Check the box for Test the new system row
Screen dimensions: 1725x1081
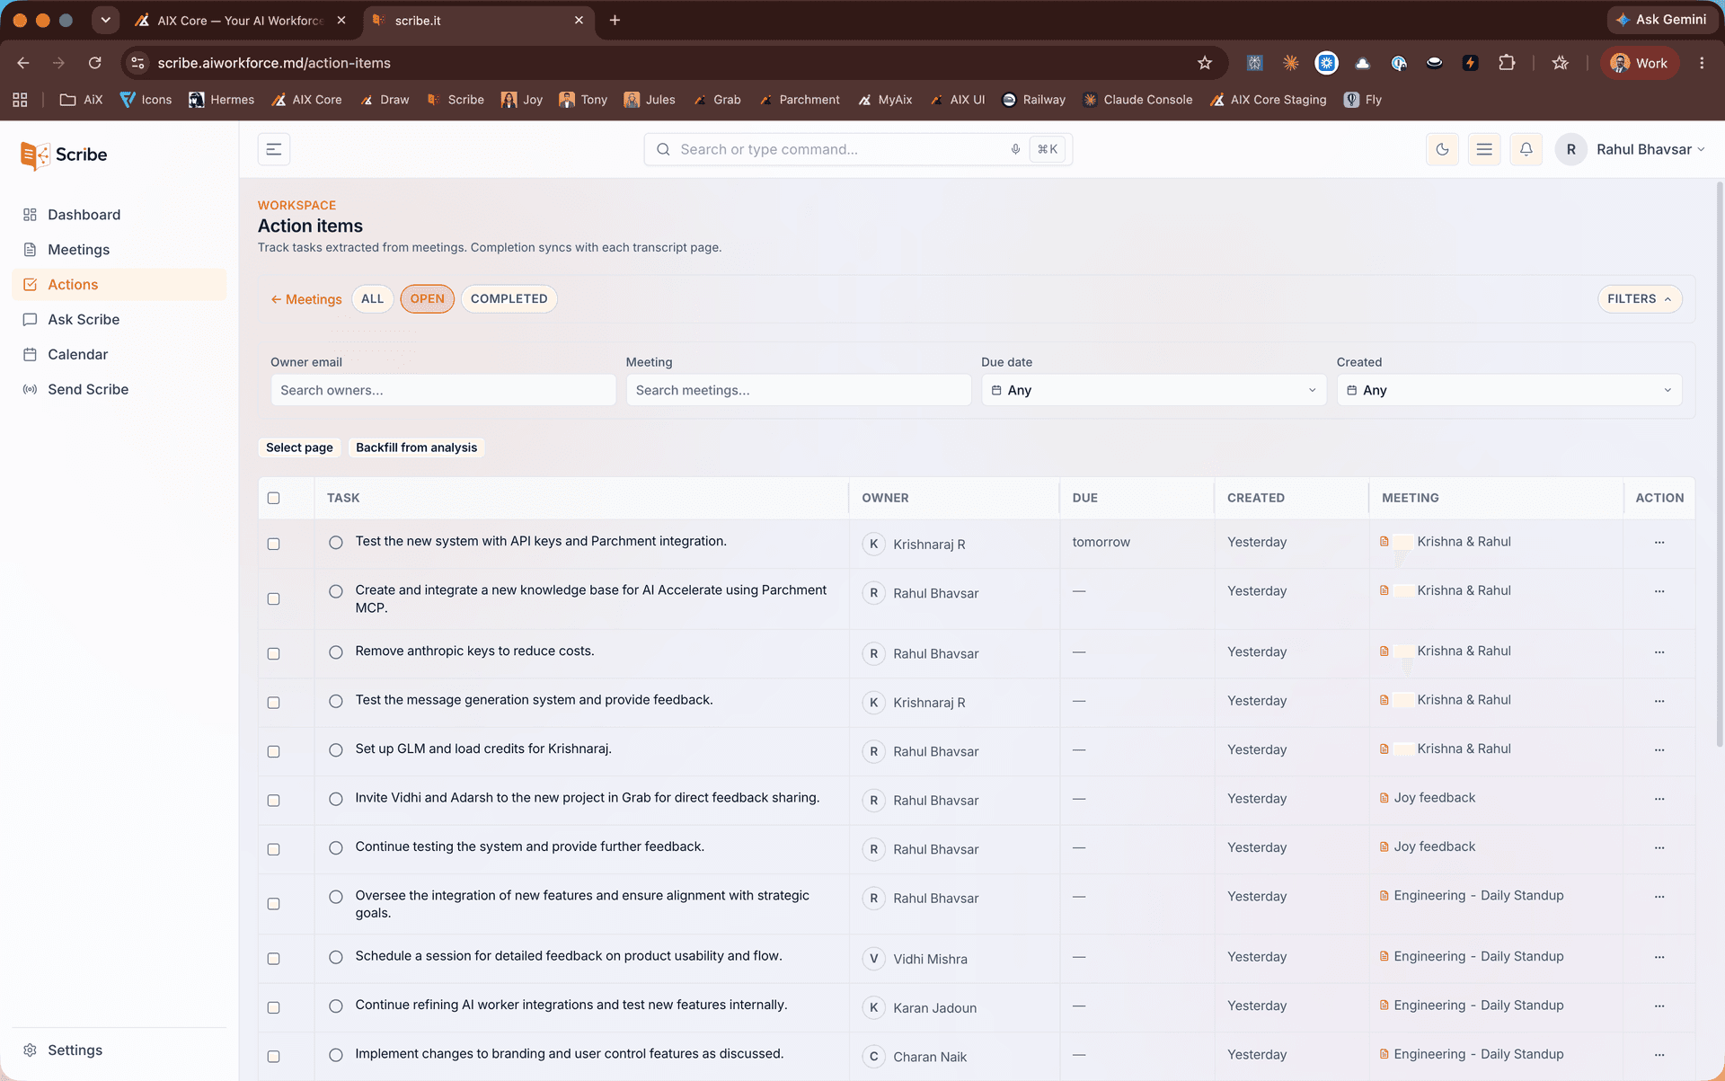point(274,544)
